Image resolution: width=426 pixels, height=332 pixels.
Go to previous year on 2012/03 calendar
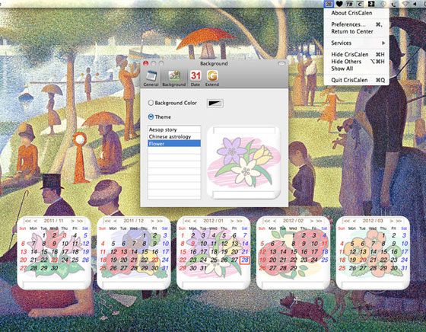click(347, 221)
